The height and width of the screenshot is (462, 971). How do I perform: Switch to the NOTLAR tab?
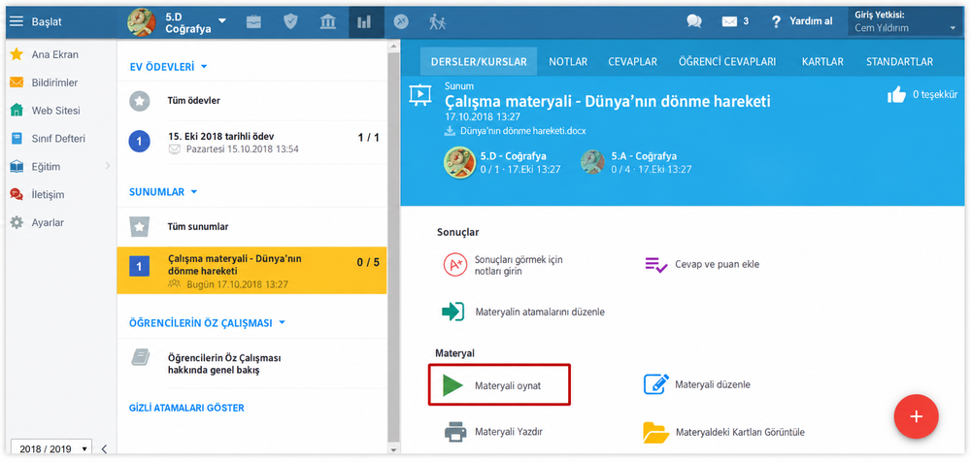568,62
